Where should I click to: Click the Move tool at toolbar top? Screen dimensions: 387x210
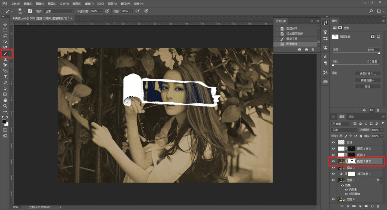(5, 24)
